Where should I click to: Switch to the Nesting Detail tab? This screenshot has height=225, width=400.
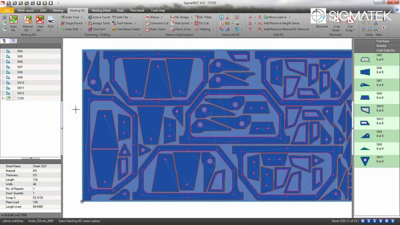101,10
